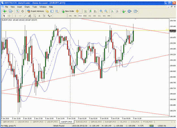Switch timeframe to W1
Image resolution: width=177 pixels, height=128 pixels.
(x=104, y=16)
